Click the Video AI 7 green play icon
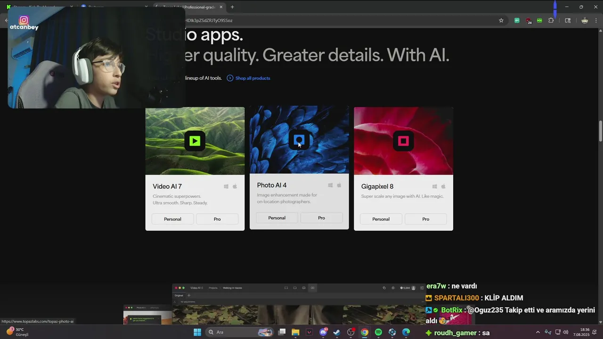Screen dimensions: 603x339 [x=195, y=141]
